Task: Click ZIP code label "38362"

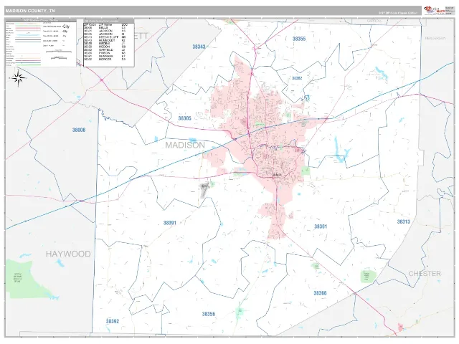Action: (297, 78)
